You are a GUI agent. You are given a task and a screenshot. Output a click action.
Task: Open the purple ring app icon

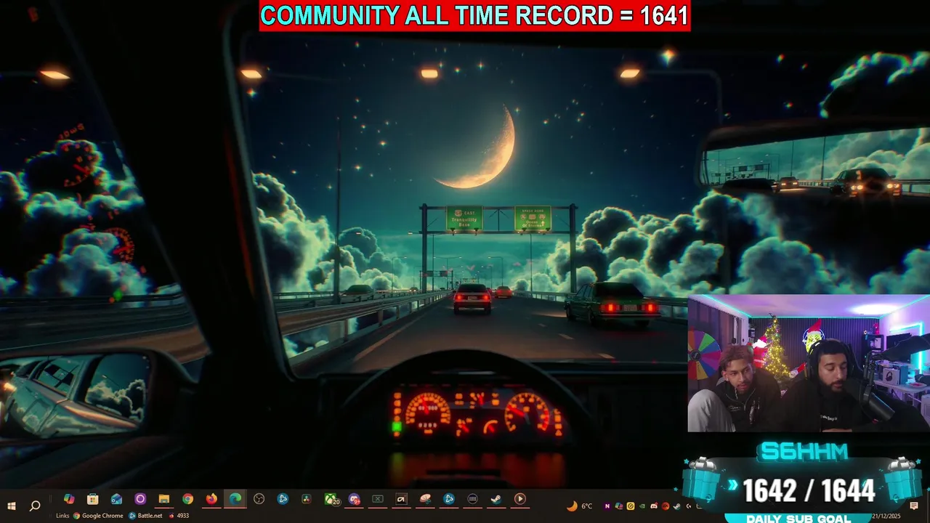tap(140, 499)
